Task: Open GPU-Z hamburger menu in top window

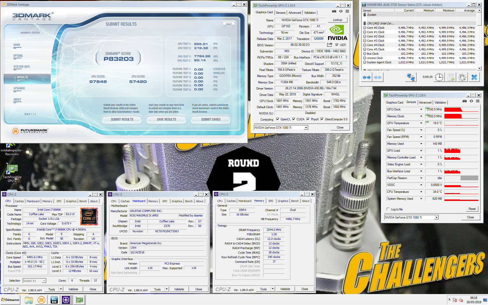Action: tap(347, 11)
